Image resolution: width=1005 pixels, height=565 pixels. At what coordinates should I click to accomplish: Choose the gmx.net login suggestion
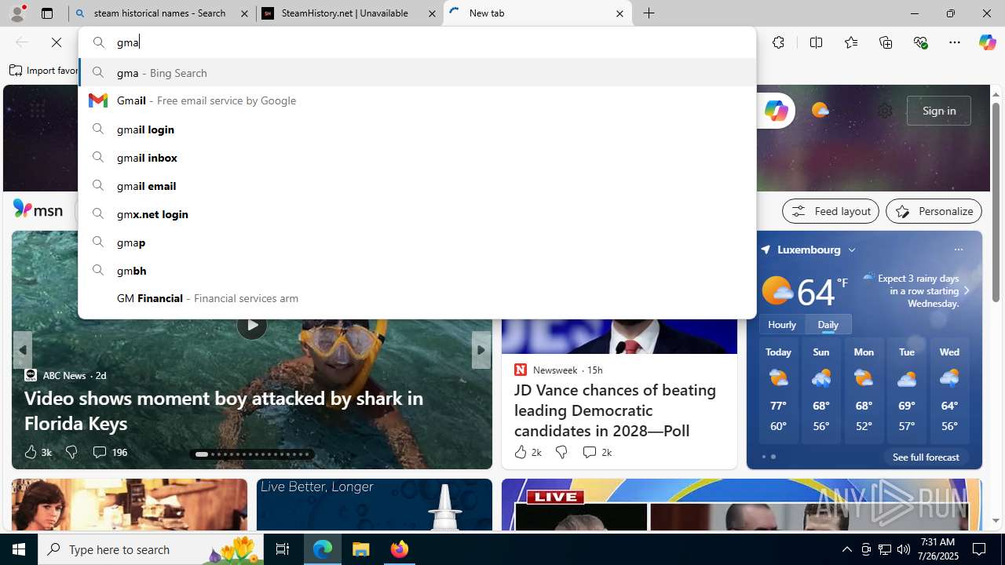click(x=417, y=213)
